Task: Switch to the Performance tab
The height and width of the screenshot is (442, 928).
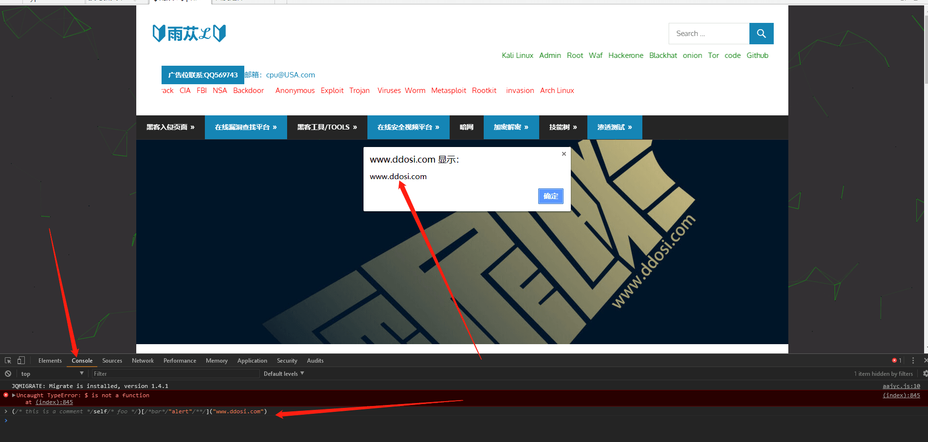Action: click(x=180, y=361)
